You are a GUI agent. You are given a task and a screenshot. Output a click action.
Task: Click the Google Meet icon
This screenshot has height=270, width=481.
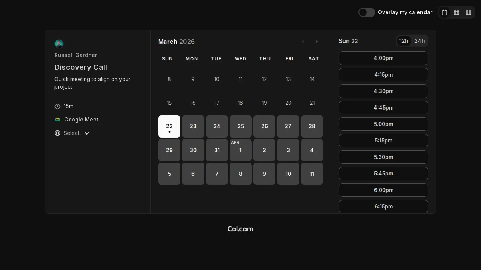click(57, 119)
